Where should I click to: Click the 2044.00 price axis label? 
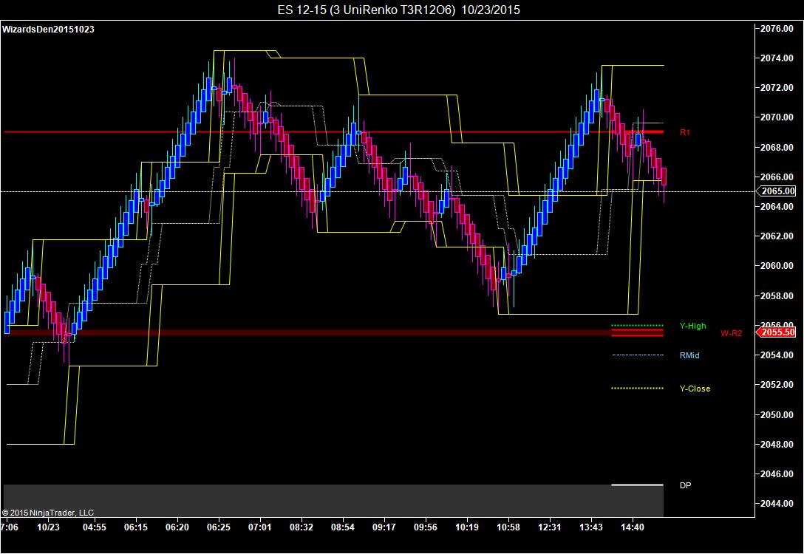point(777,504)
